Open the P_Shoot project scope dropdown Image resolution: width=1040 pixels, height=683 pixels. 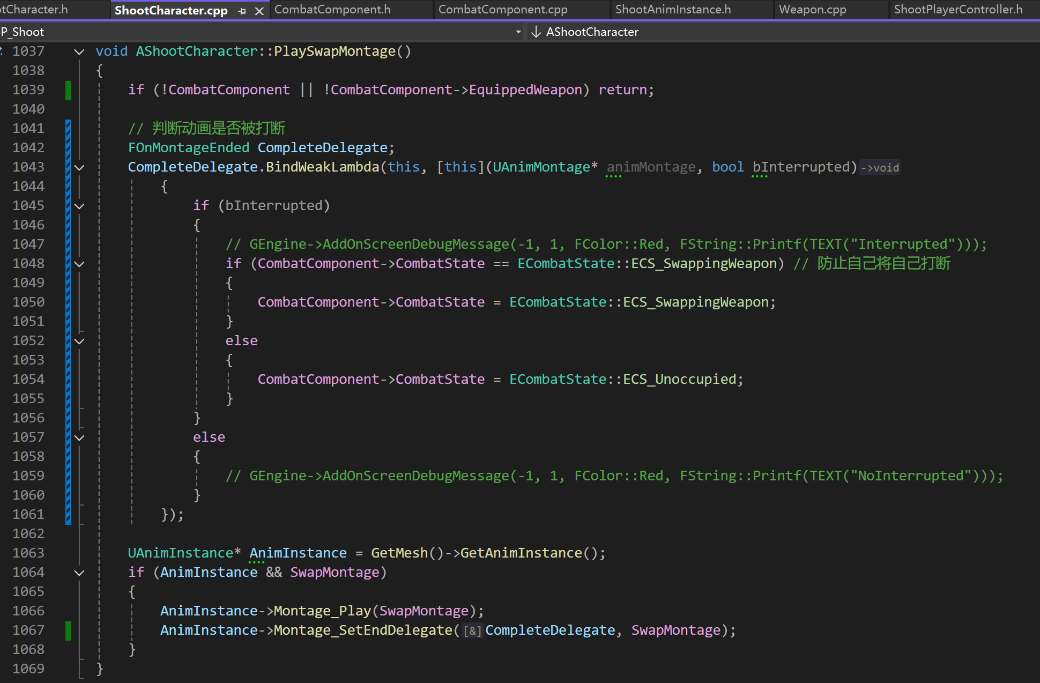518,32
